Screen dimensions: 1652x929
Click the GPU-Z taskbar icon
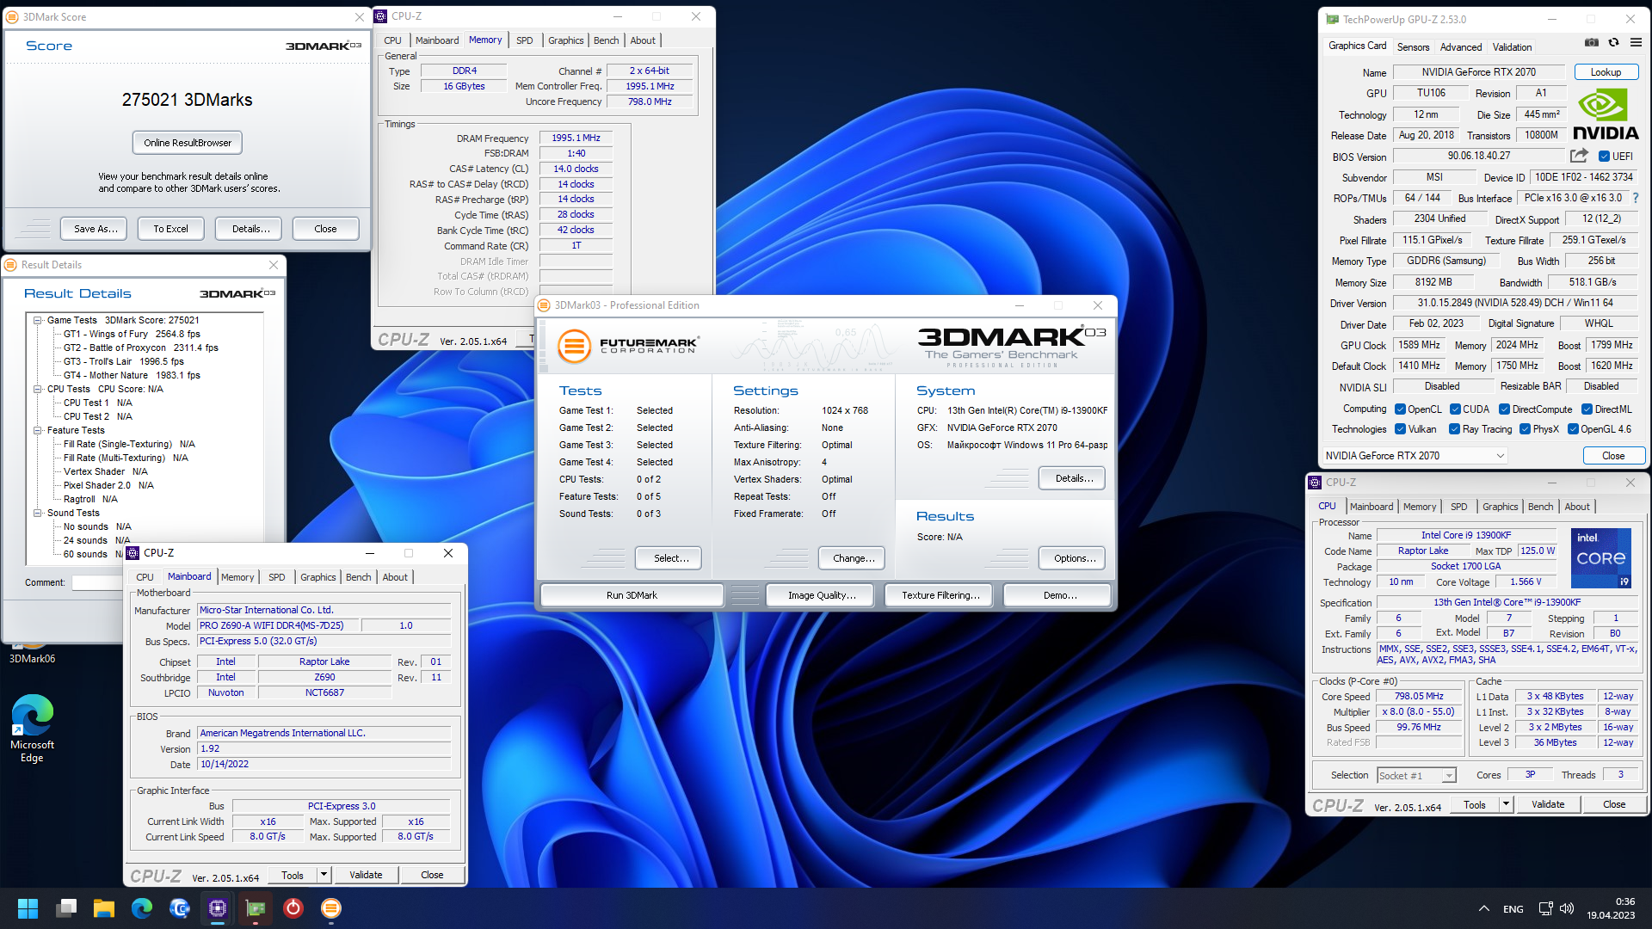tap(256, 908)
